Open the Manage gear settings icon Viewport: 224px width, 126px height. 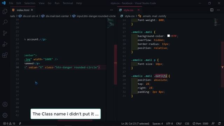pos(5,115)
